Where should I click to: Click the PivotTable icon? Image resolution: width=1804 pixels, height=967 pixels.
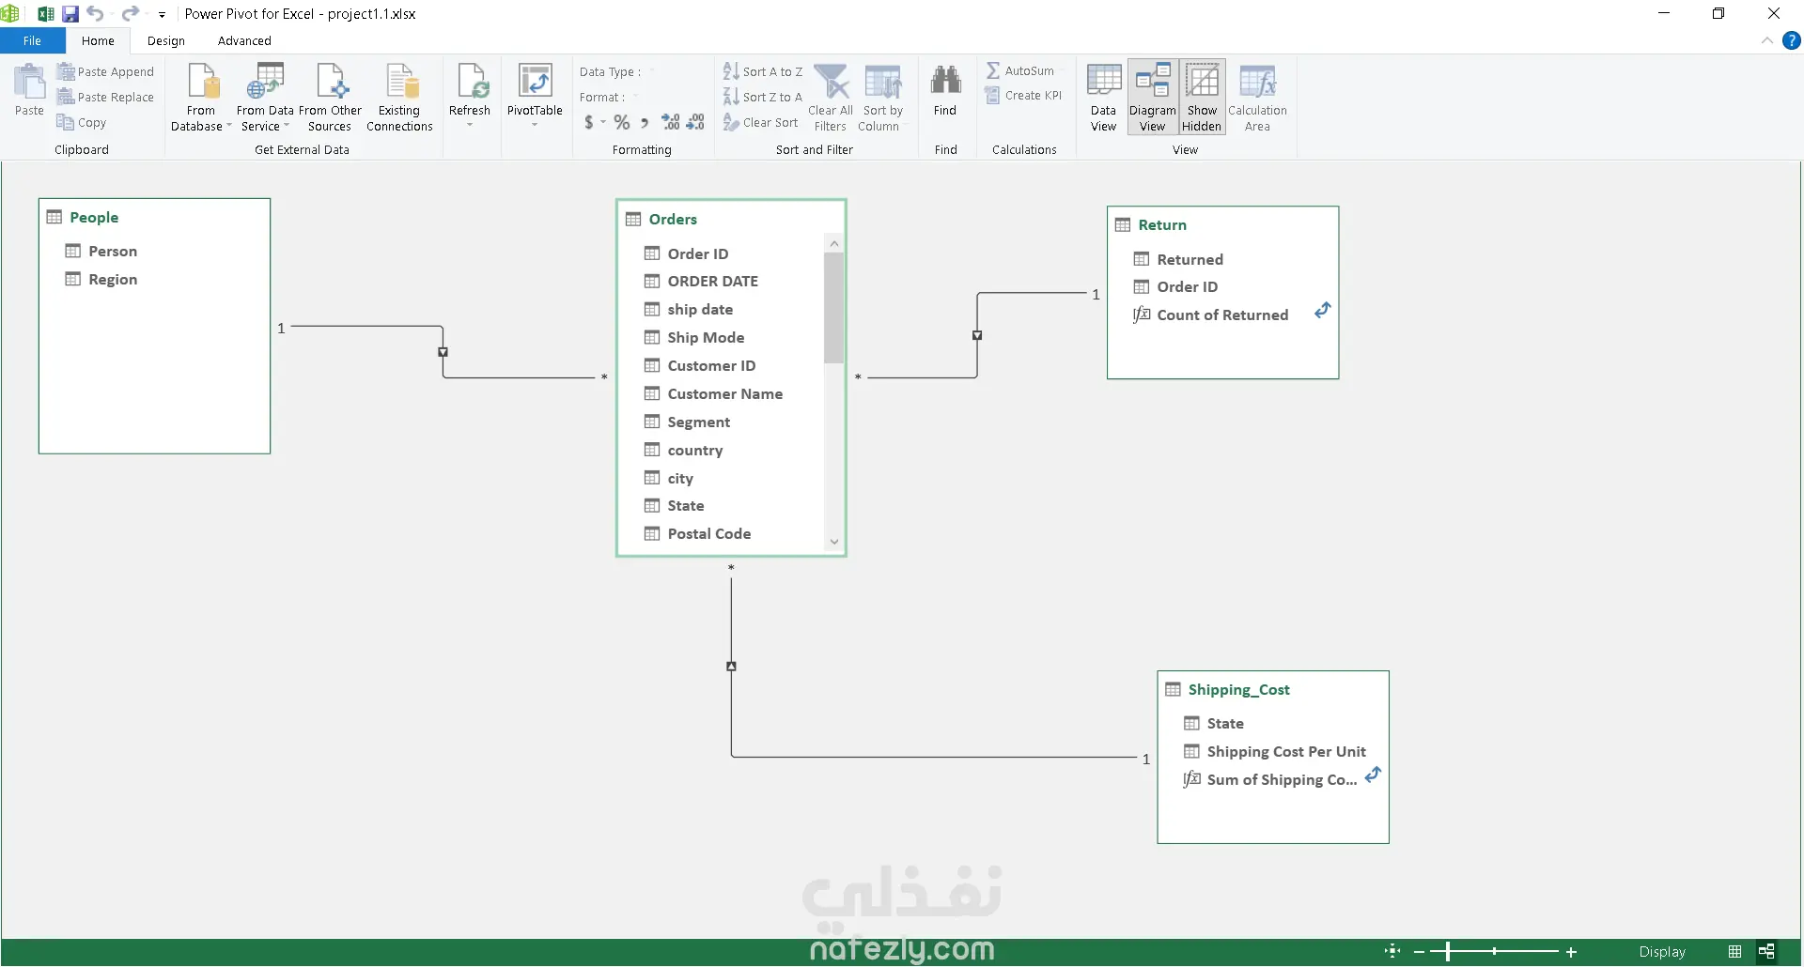click(x=535, y=83)
